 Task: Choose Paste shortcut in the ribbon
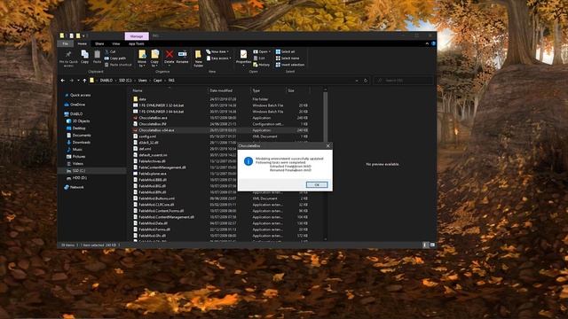[x=118, y=65]
